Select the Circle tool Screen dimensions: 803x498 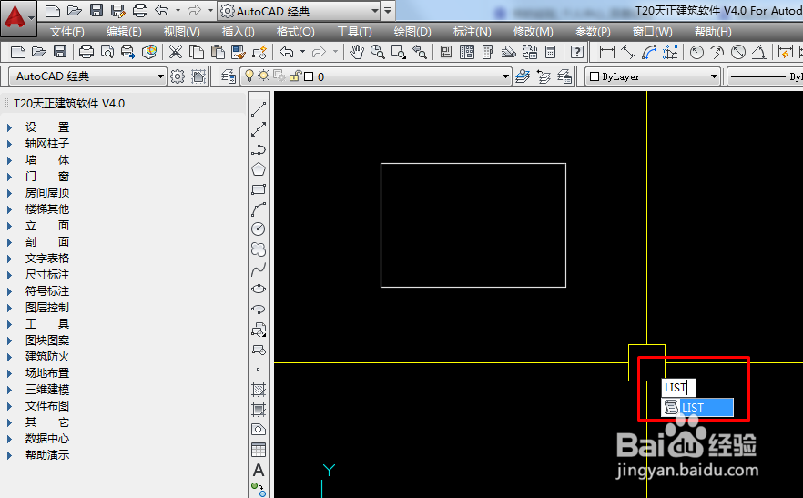259,229
